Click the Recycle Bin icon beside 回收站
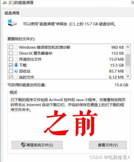The width and height of the screenshot is (134, 162). [x=16, y=71]
